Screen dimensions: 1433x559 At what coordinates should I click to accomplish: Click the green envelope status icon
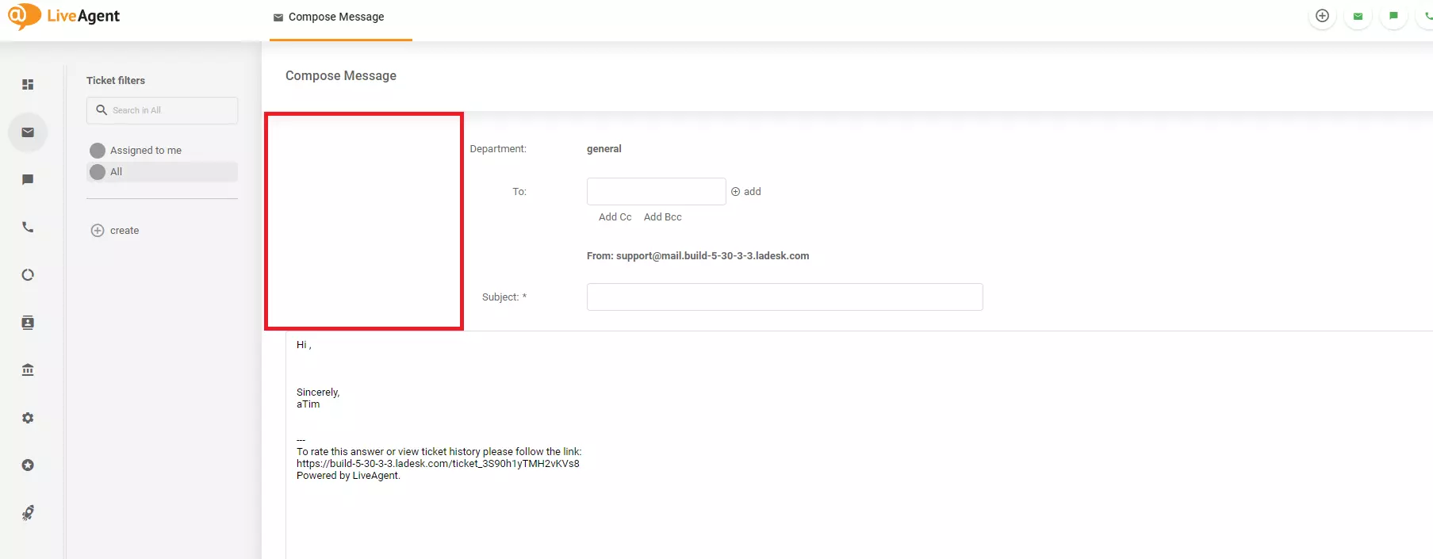1358,16
